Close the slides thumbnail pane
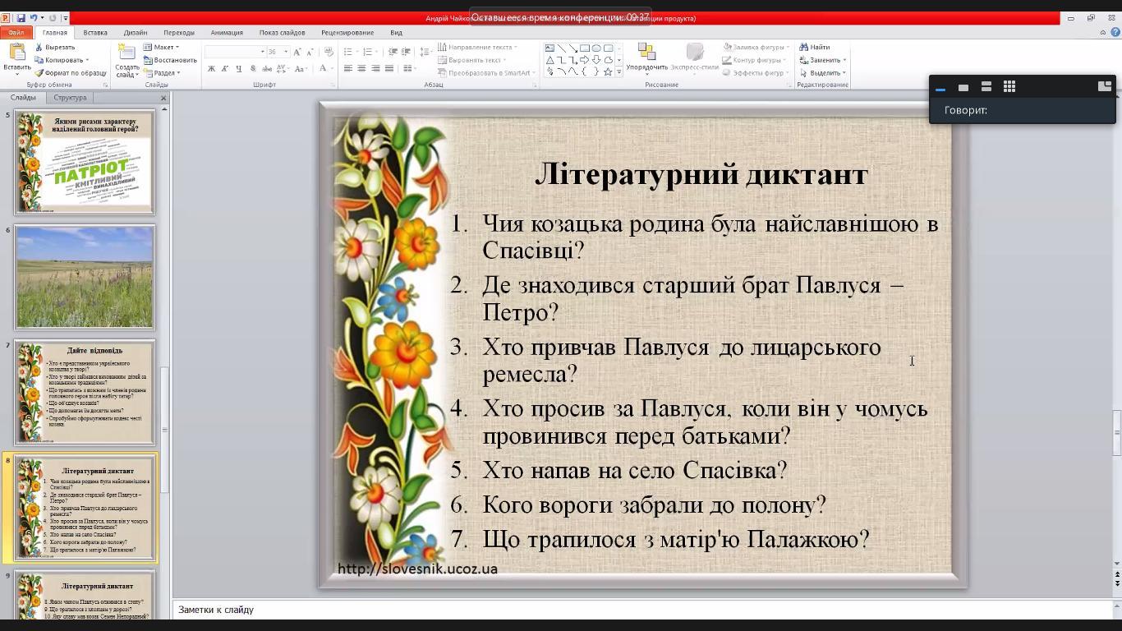The image size is (1122, 631). (163, 98)
